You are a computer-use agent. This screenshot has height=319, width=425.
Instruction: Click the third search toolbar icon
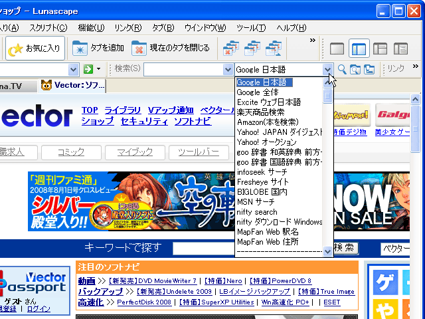point(369,69)
